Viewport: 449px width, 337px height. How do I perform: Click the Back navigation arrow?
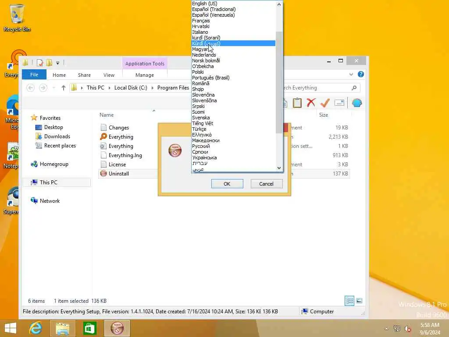pos(30,88)
